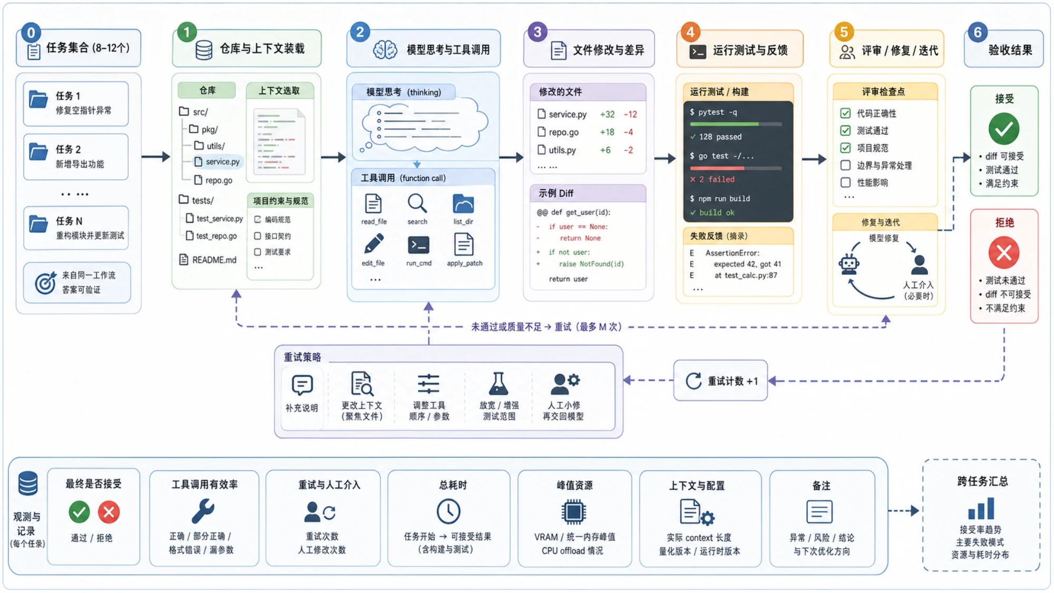Click the target icon beside 来自同一工作流
Image resolution: width=1054 pixels, height=593 pixels.
[x=46, y=283]
